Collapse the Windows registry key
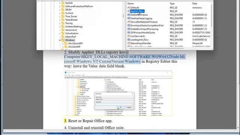240x135 pixels. coord(60,40)
